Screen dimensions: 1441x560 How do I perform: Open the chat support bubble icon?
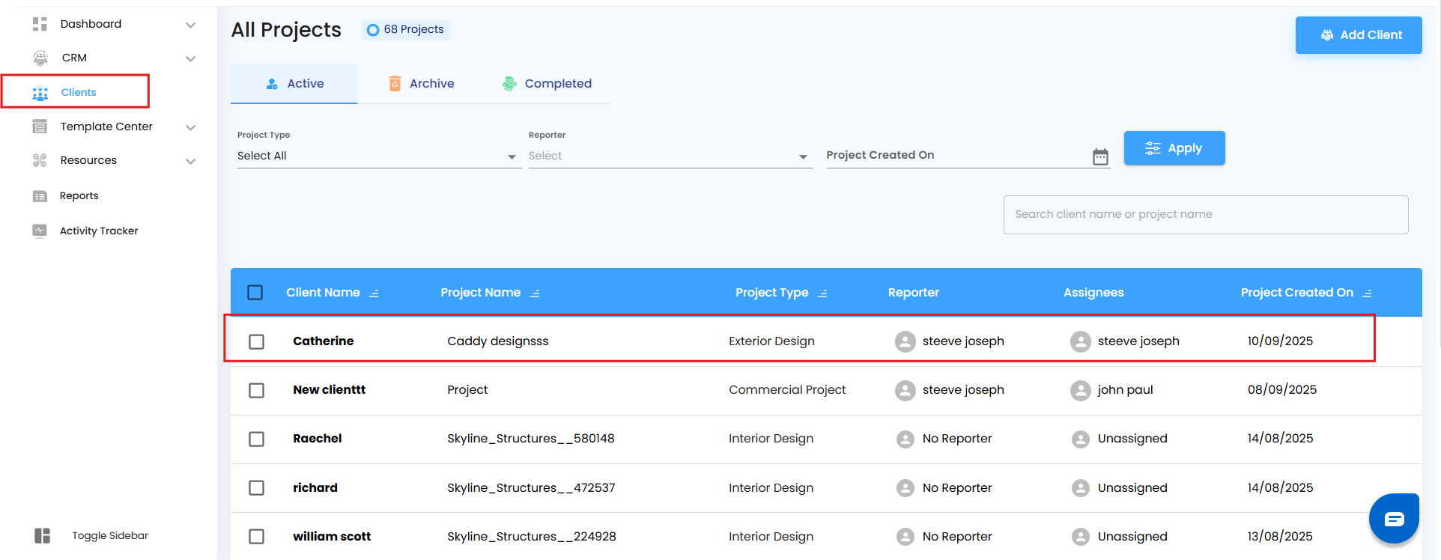pos(1393,519)
